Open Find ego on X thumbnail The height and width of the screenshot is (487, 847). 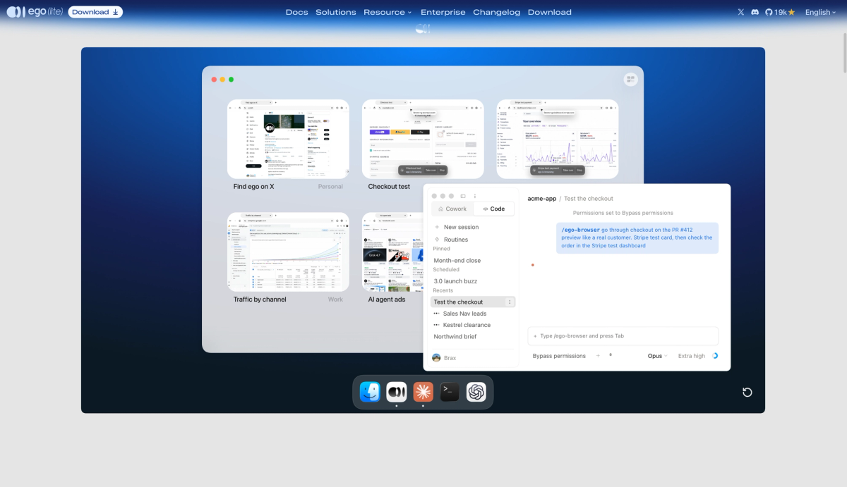(x=288, y=139)
